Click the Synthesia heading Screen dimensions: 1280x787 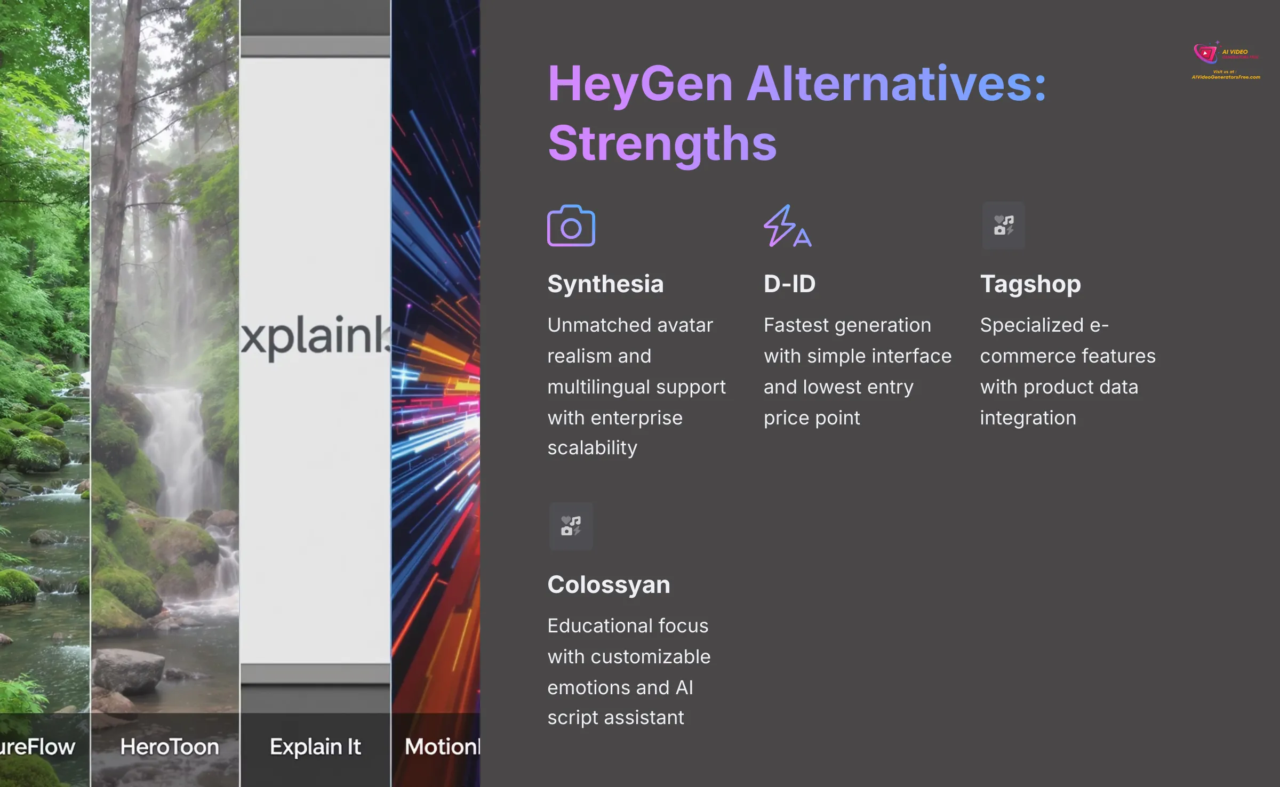coord(605,284)
